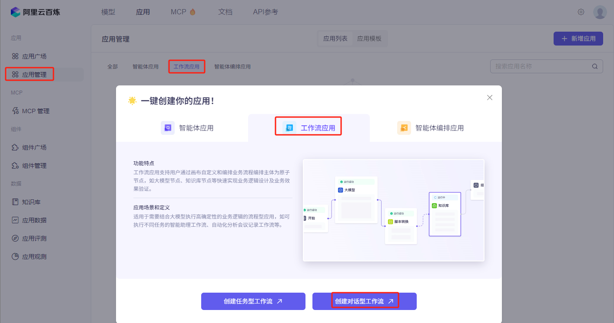Click the 应用广场 sidebar icon
Viewport: 614px width, 323px height.
click(15, 56)
